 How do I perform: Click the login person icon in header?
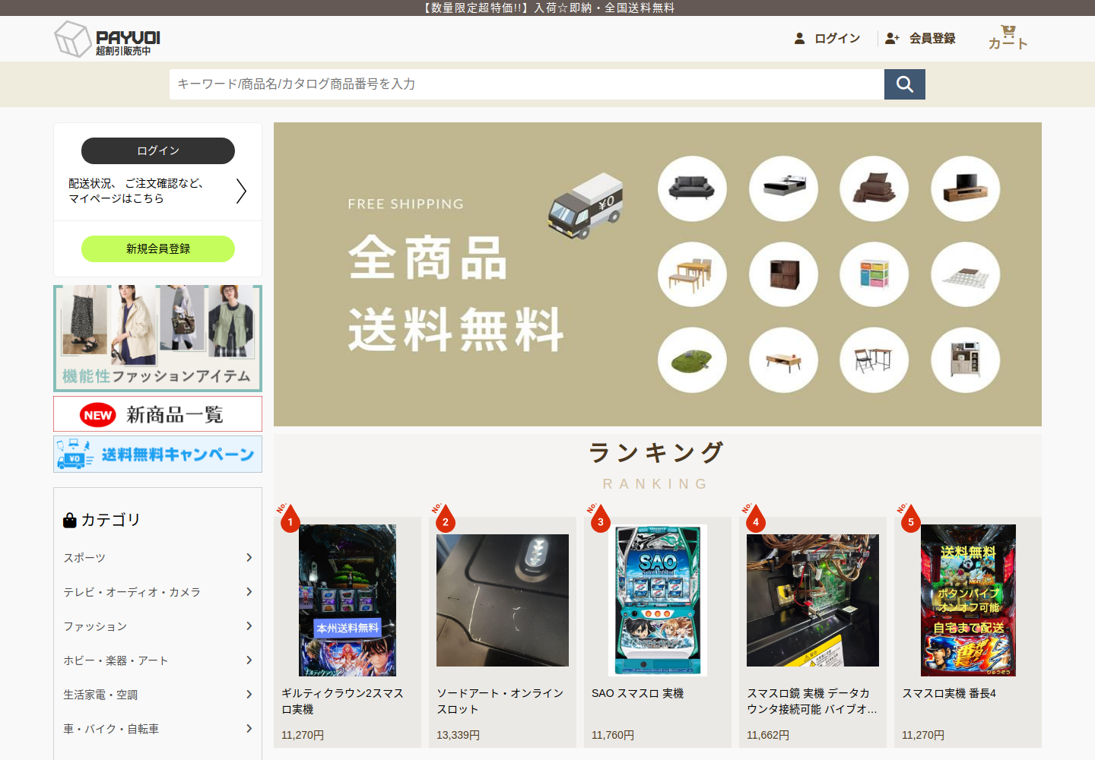[x=799, y=38]
